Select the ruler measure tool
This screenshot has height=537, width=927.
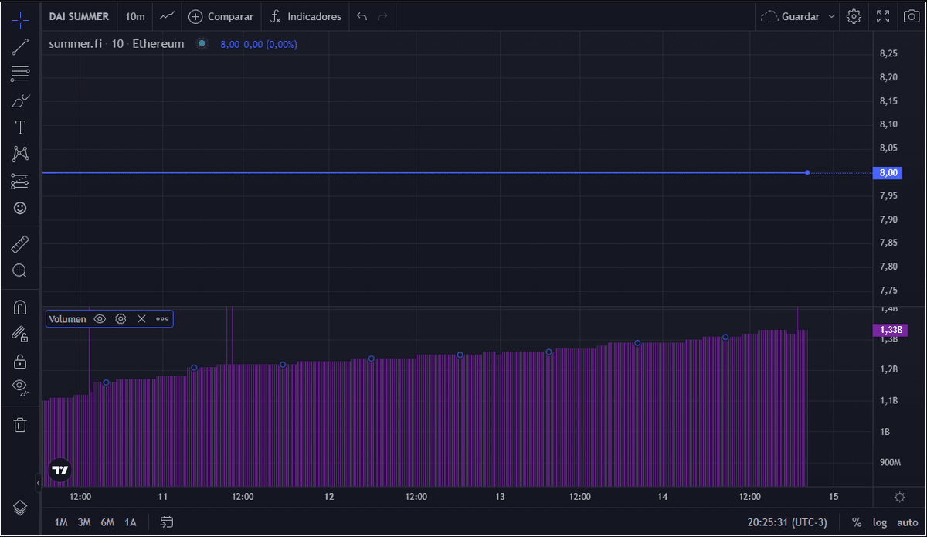(20, 245)
